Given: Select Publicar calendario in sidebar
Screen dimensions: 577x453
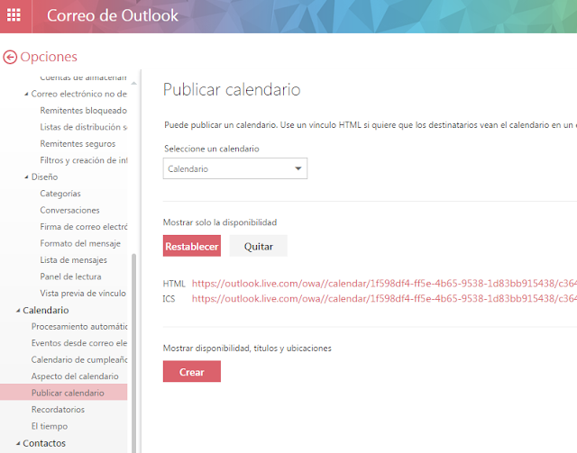Looking at the screenshot, I should 64,393.
